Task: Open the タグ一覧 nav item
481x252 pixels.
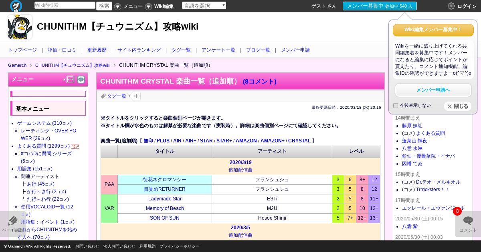Action: tap(181, 50)
